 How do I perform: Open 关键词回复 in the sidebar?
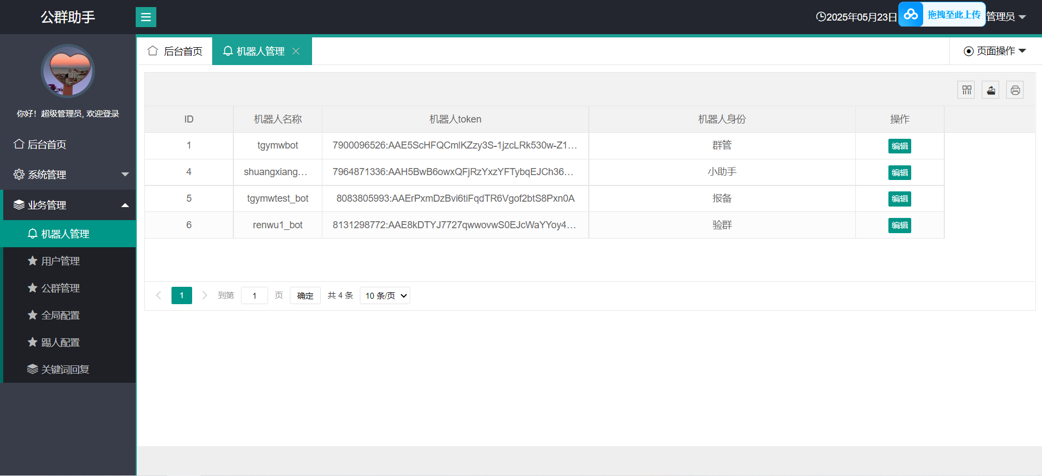click(65, 370)
